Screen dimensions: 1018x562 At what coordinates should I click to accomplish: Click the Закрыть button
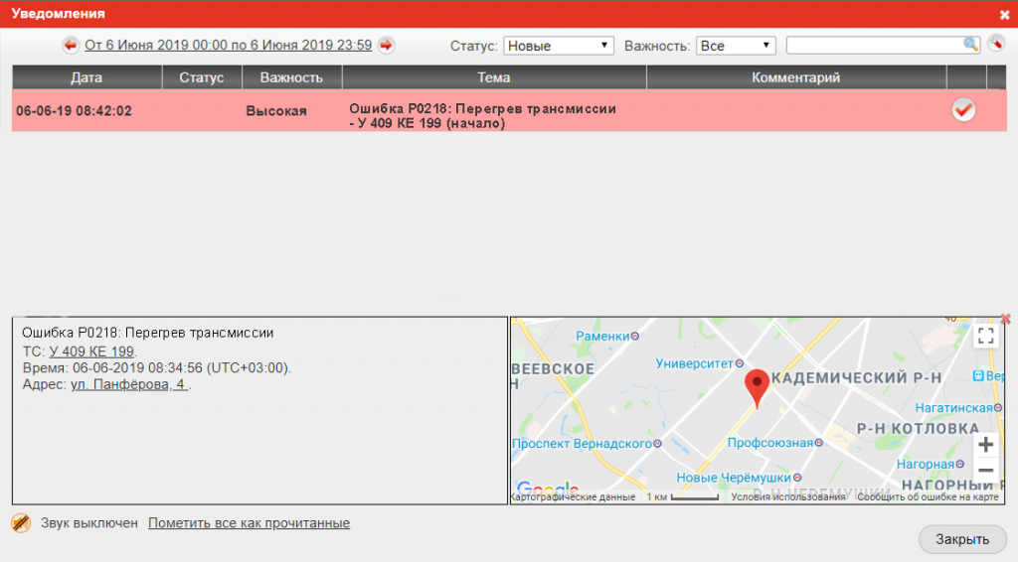point(962,539)
